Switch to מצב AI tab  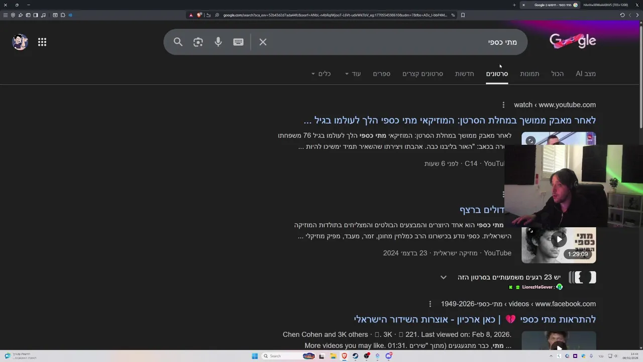[x=586, y=73]
